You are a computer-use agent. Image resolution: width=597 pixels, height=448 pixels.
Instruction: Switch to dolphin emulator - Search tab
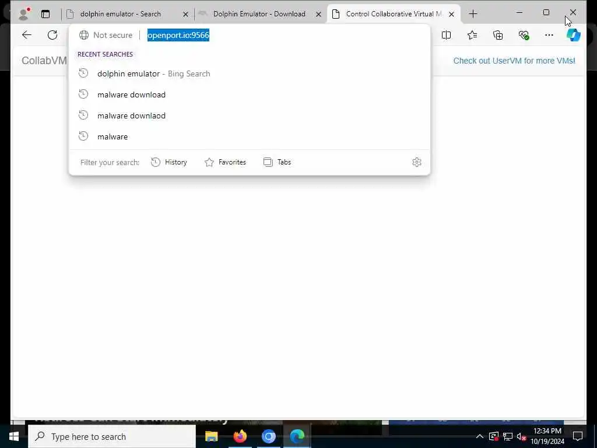click(x=120, y=14)
